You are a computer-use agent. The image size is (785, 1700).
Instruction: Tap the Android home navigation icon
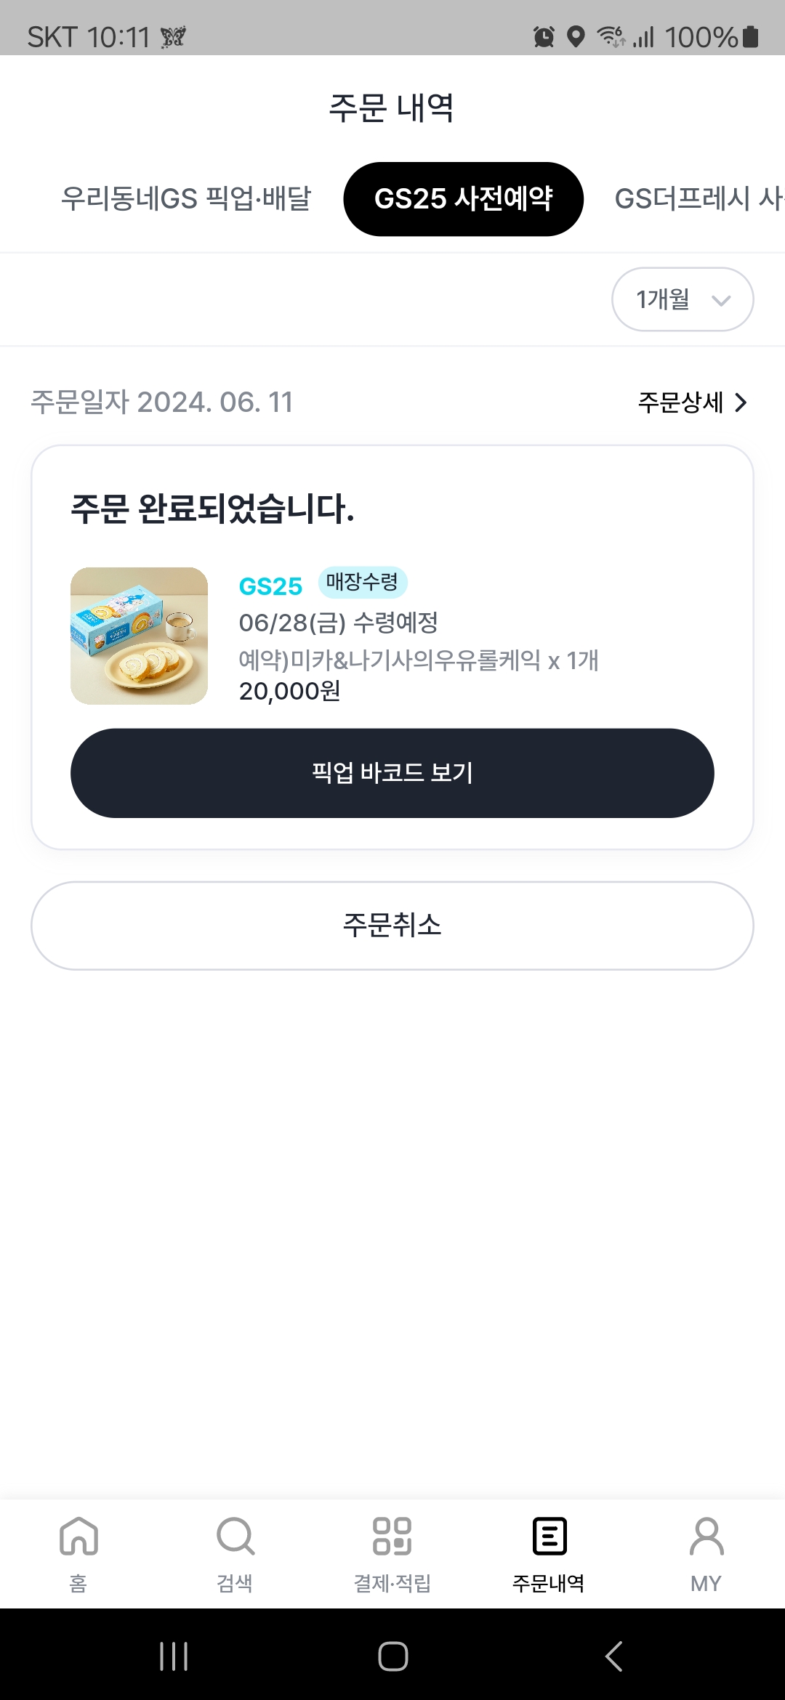point(392,1656)
